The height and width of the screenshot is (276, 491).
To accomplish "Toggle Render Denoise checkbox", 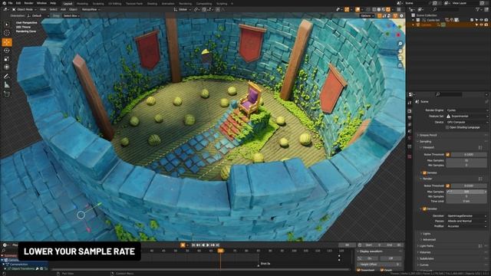I will click(x=424, y=209).
